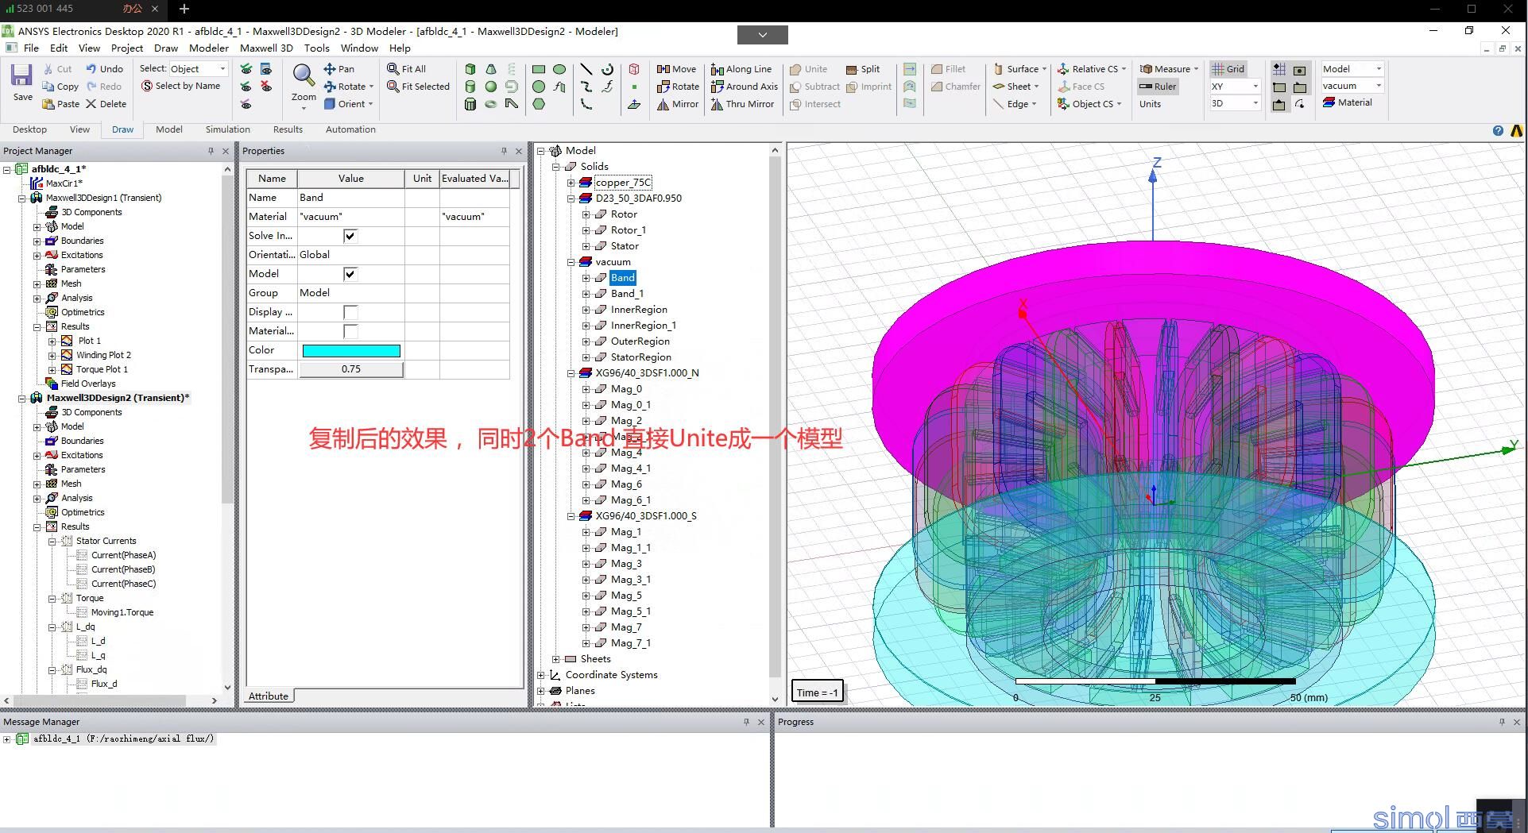Toggle the Ruler button
Screen dimensions: 1528x833
(x=1158, y=87)
